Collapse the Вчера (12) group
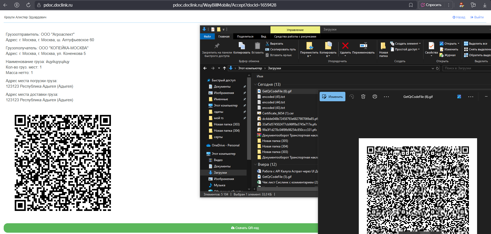The image size is (491, 234). [255, 164]
